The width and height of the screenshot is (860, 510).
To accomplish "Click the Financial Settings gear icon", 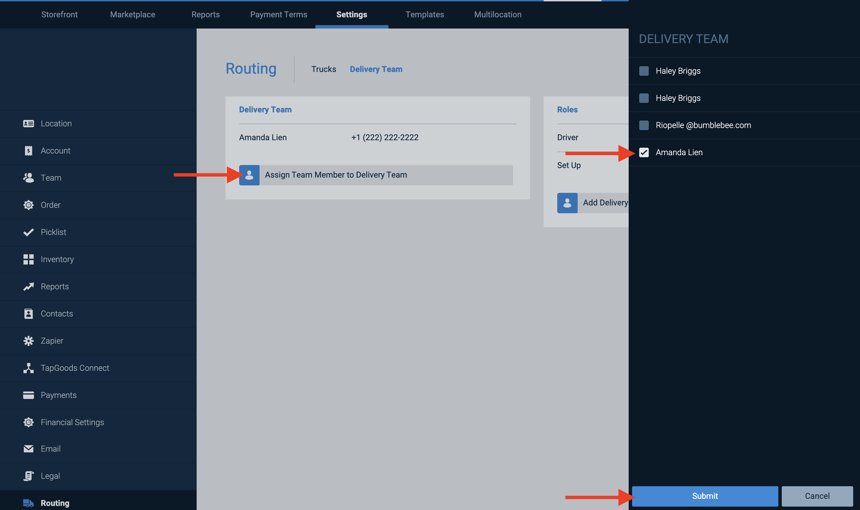I will [28, 422].
